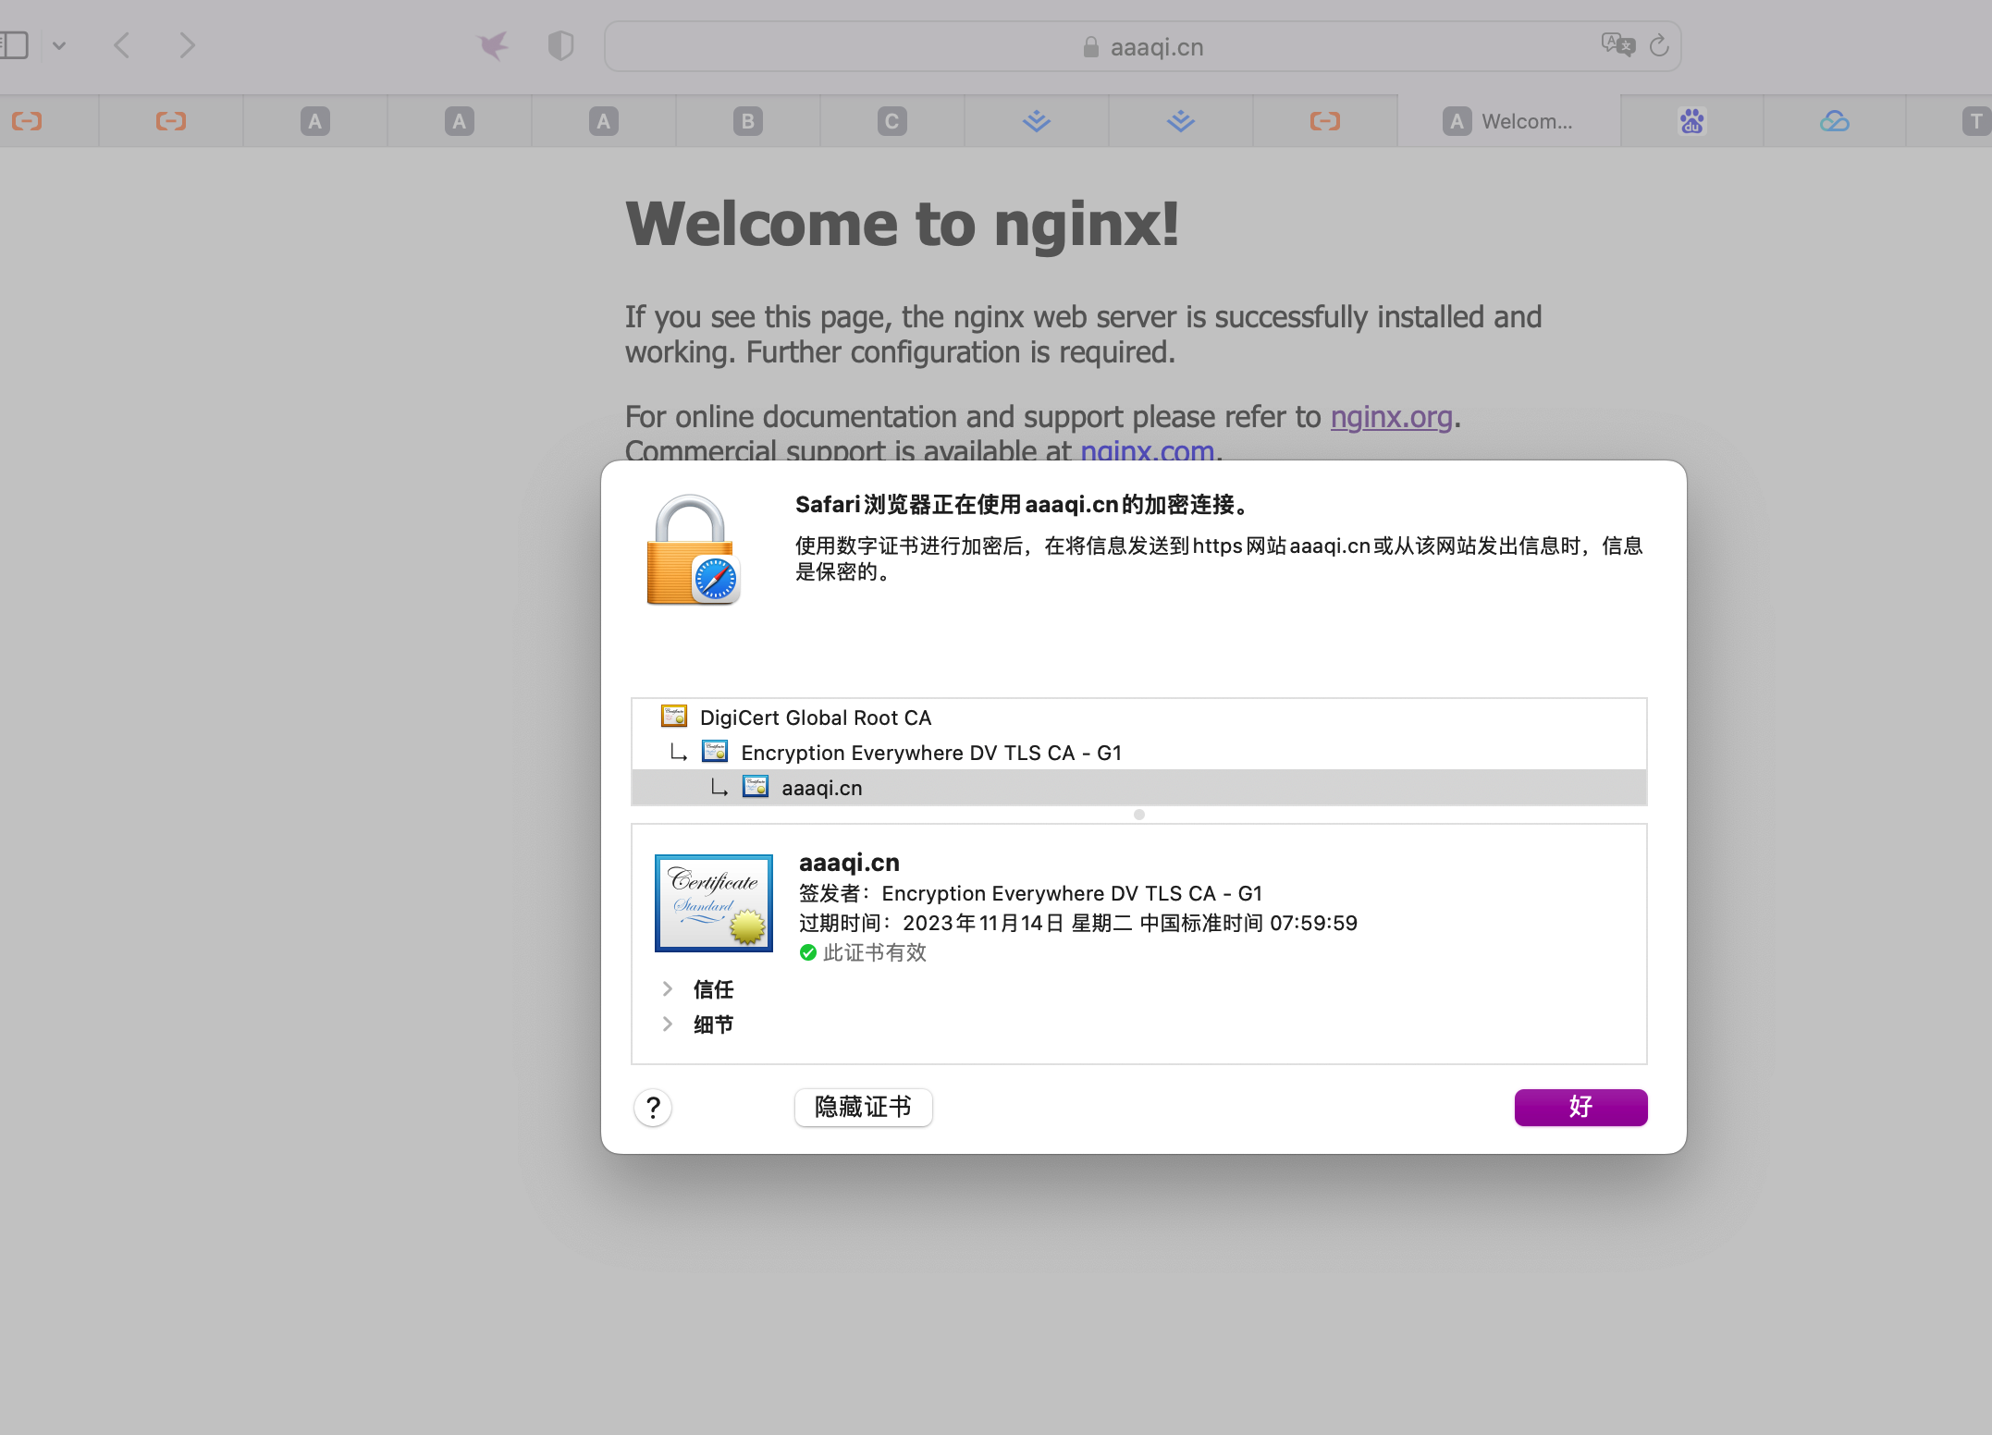Confirm with the purple 好 button
Screen dimensions: 1992x1435
point(1580,1108)
